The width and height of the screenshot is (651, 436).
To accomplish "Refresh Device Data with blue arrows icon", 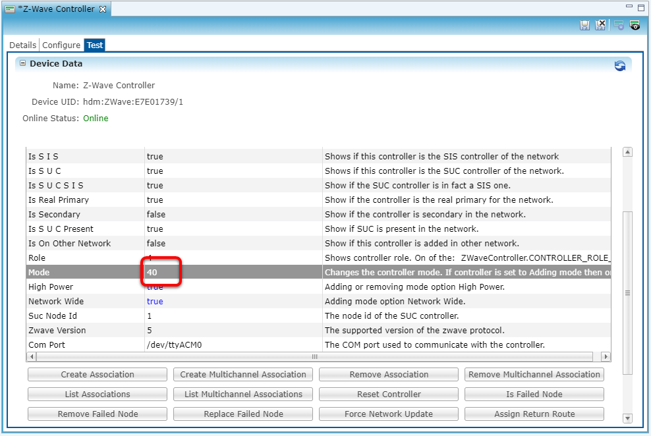I will click(x=620, y=66).
